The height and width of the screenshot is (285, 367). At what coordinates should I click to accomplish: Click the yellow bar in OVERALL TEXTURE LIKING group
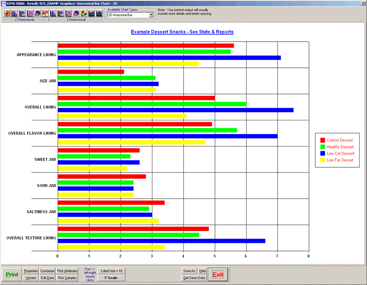click(x=111, y=247)
